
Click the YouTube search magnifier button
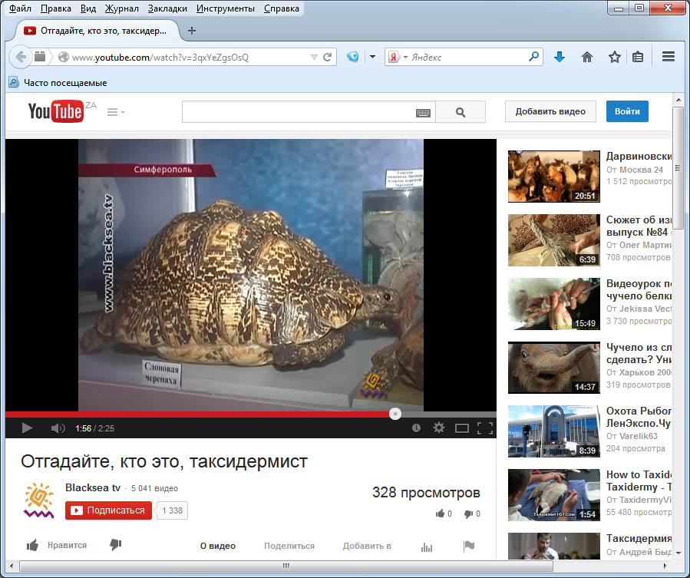coord(461,112)
